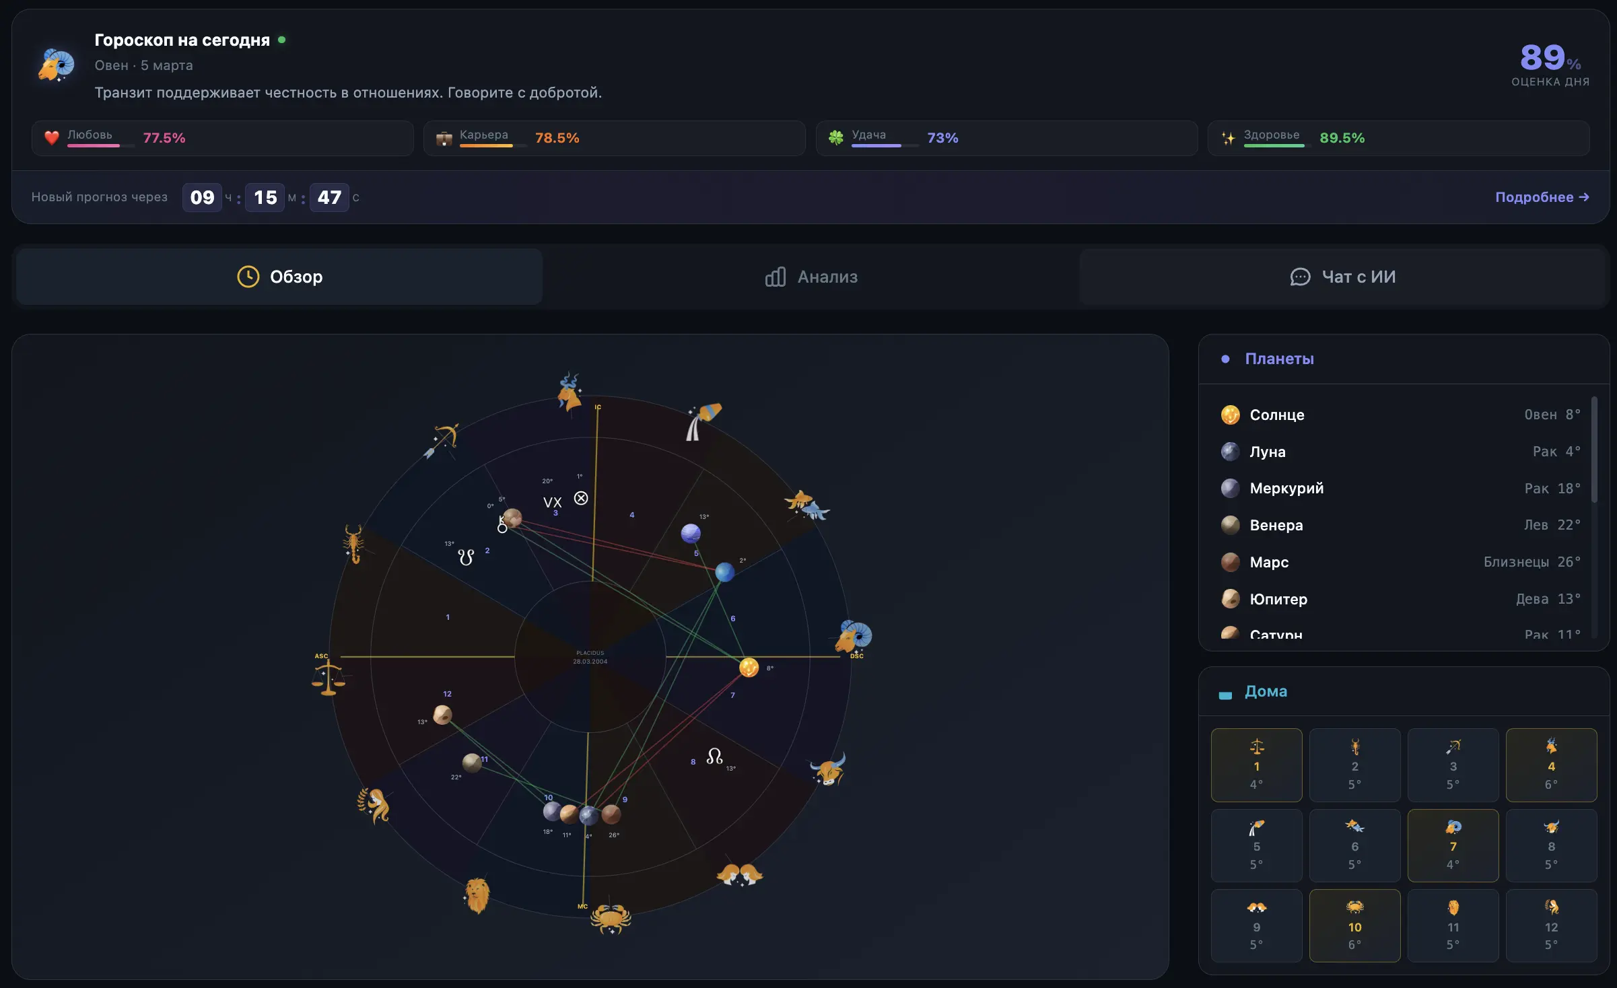The image size is (1617, 988).
Task: Select the Обзор tab
Action: [x=279, y=277]
